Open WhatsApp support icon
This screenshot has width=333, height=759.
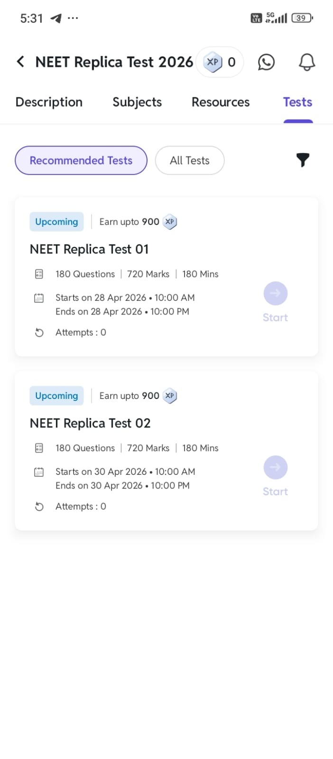[x=266, y=62]
